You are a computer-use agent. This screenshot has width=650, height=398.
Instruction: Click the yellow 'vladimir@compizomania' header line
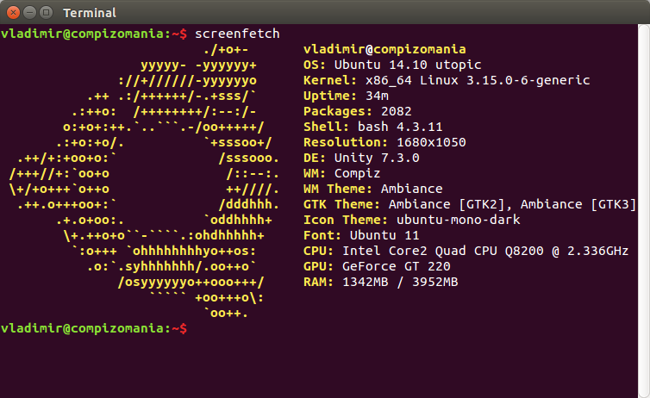click(384, 49)
